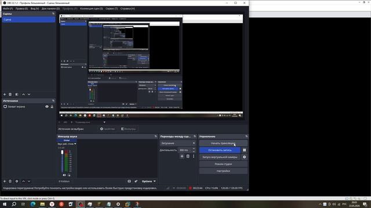Open the Файл menu
The image size is (371, 208).
(x=8, y=9)
